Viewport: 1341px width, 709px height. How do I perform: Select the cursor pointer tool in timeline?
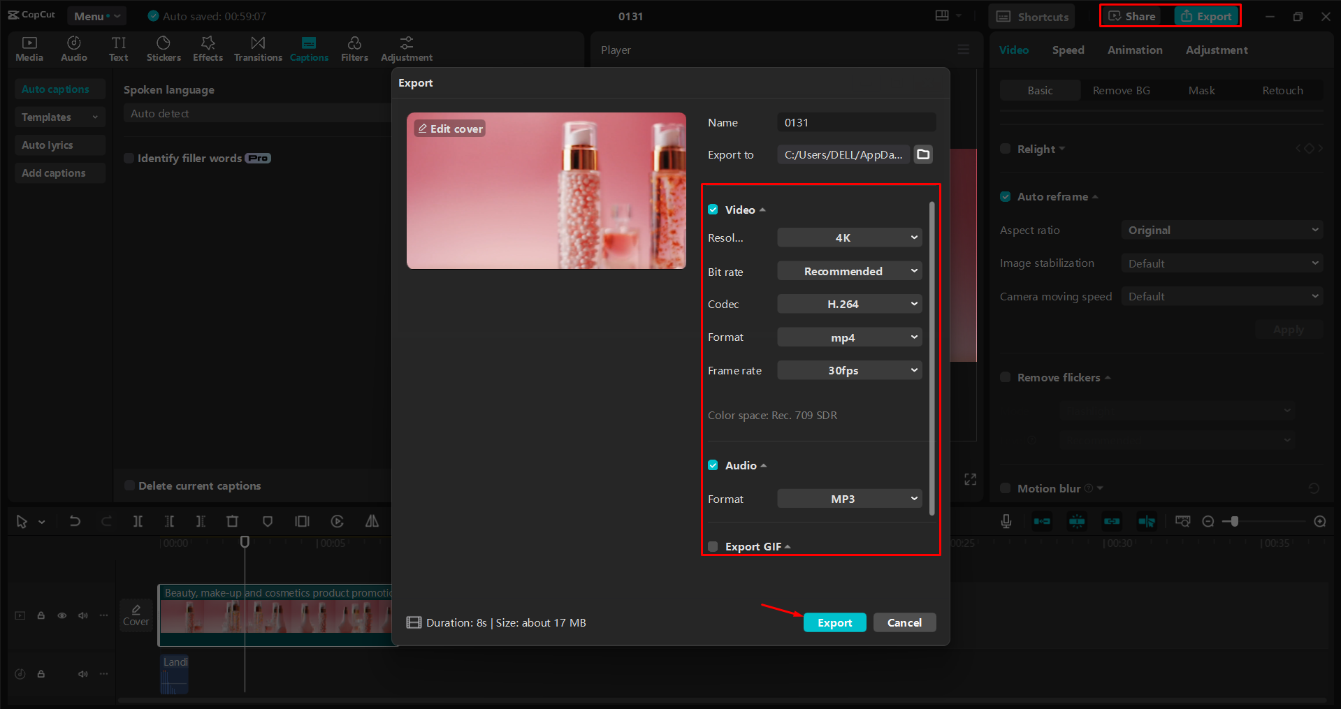(x=22, y=521)
